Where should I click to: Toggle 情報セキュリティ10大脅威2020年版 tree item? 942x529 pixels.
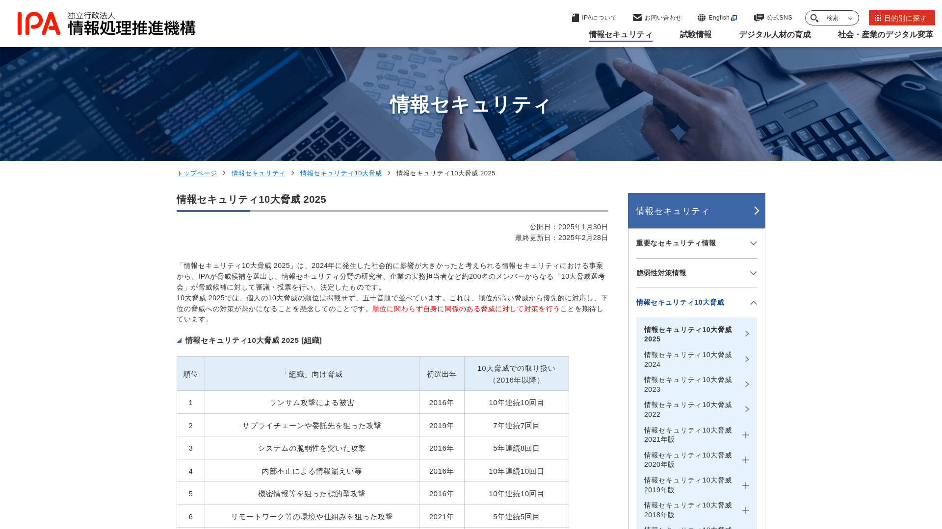coord(746,460)
